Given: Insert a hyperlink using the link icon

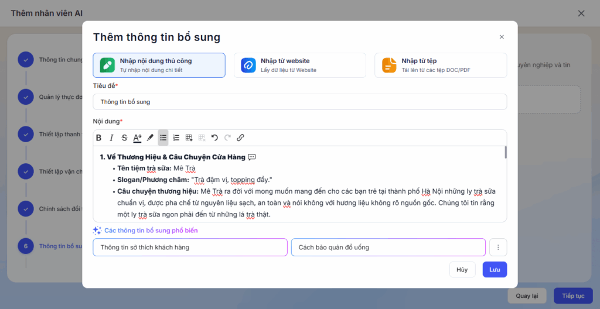Looking at the screenshot, I should pos(240,138).
